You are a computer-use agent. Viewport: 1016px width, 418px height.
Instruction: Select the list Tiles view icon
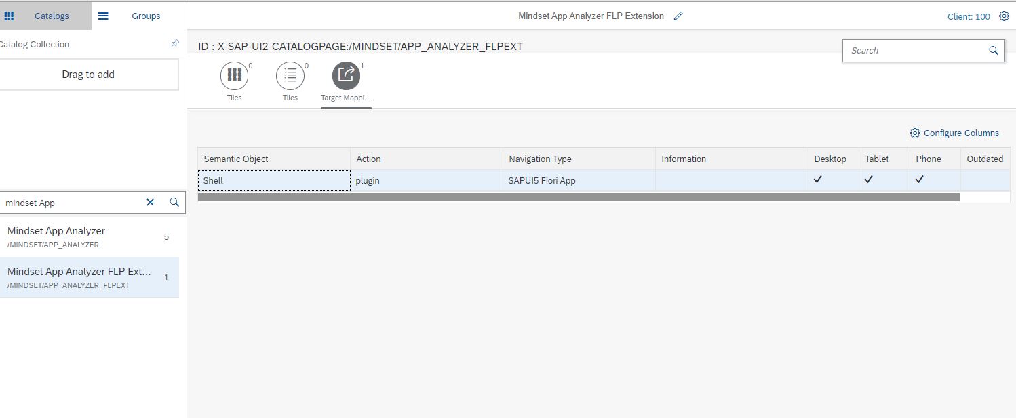click(290, 74)
